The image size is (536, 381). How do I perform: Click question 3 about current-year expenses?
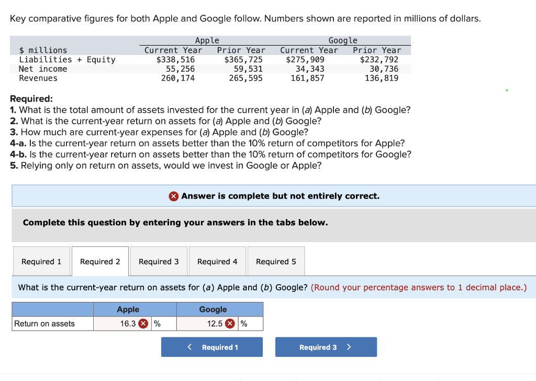click(159, 132)
